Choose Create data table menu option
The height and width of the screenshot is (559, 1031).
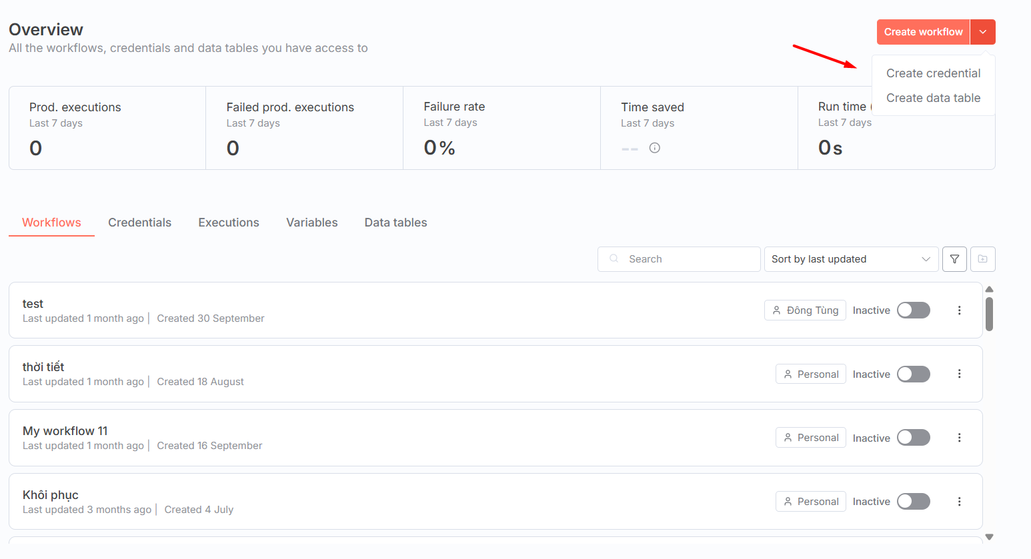[x=933, y=98]
